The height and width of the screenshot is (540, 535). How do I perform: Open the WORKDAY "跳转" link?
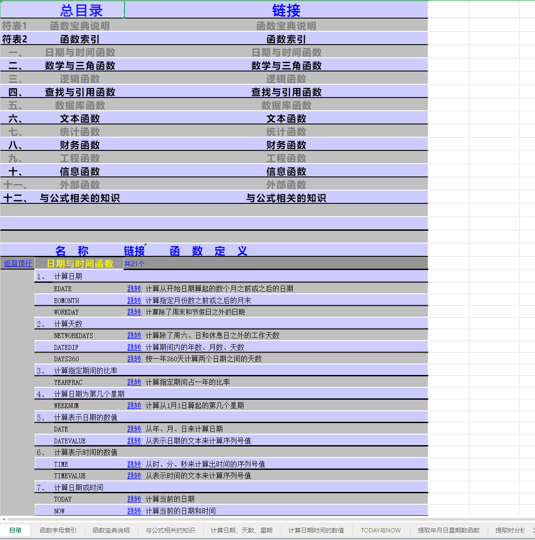134,312
